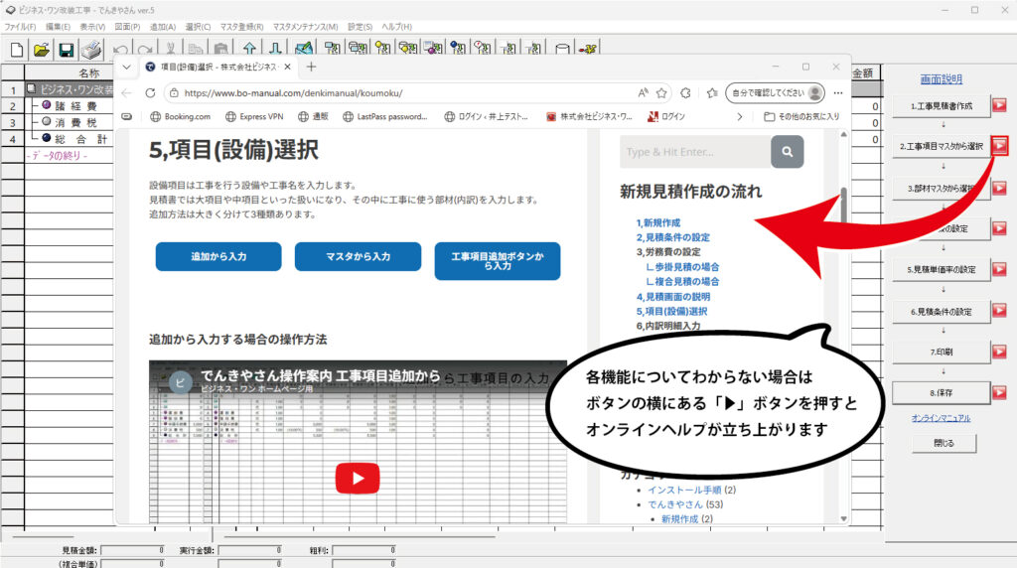Click the help play icon beside 6.見積条件の設定
This screenshot has width=1017, height=568.
click(999, 311)
